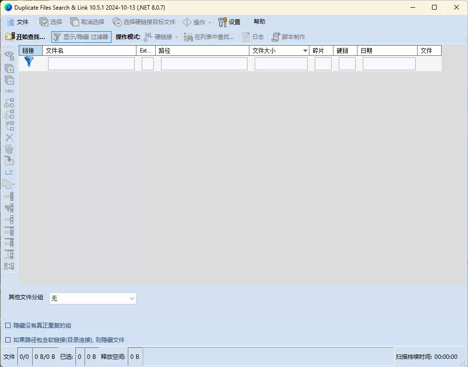Screen dimensions: 468x367
Task: Click the red X delete icon in sidebar
Action: pos(9,138)
